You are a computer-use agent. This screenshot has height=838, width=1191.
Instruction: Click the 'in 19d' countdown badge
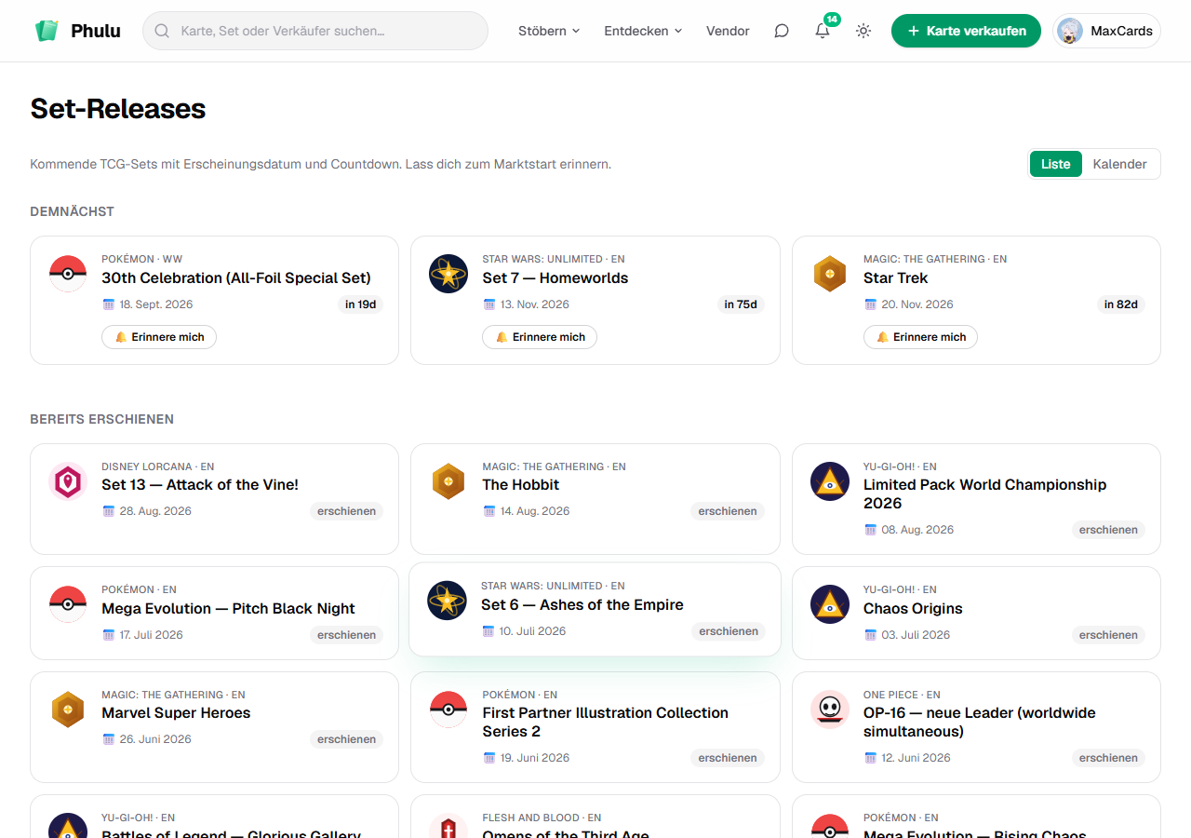[x=360, y=304]
